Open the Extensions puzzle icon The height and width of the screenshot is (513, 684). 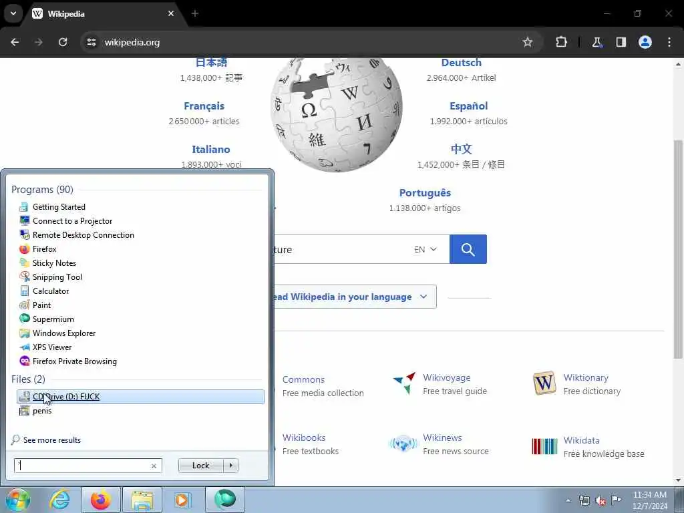(561, 42)
